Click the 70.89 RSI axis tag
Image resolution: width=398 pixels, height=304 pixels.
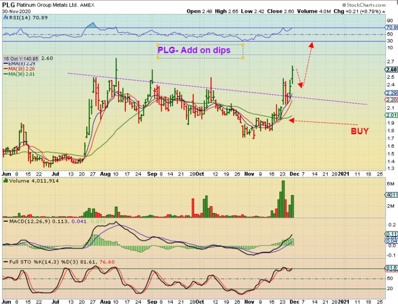point(392,27)
